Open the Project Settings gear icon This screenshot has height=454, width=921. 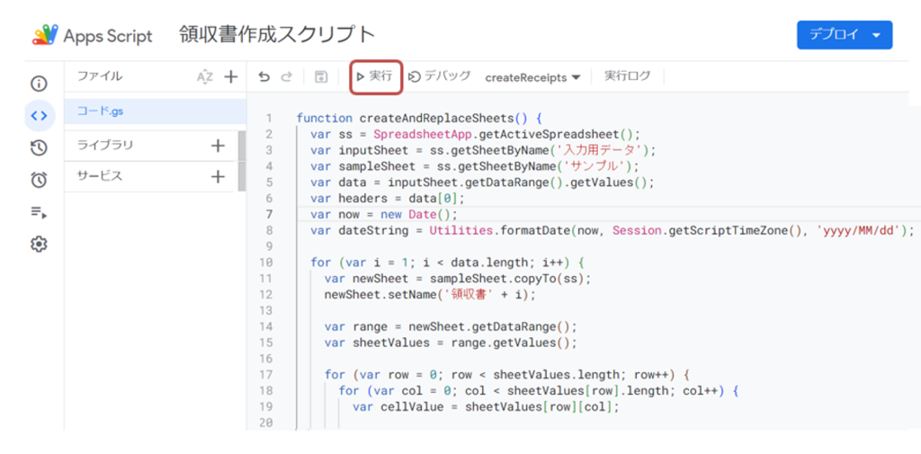39,244
